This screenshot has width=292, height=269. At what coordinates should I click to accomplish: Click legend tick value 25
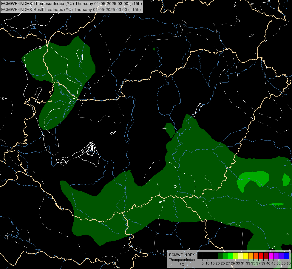click(x=223, y=263)
